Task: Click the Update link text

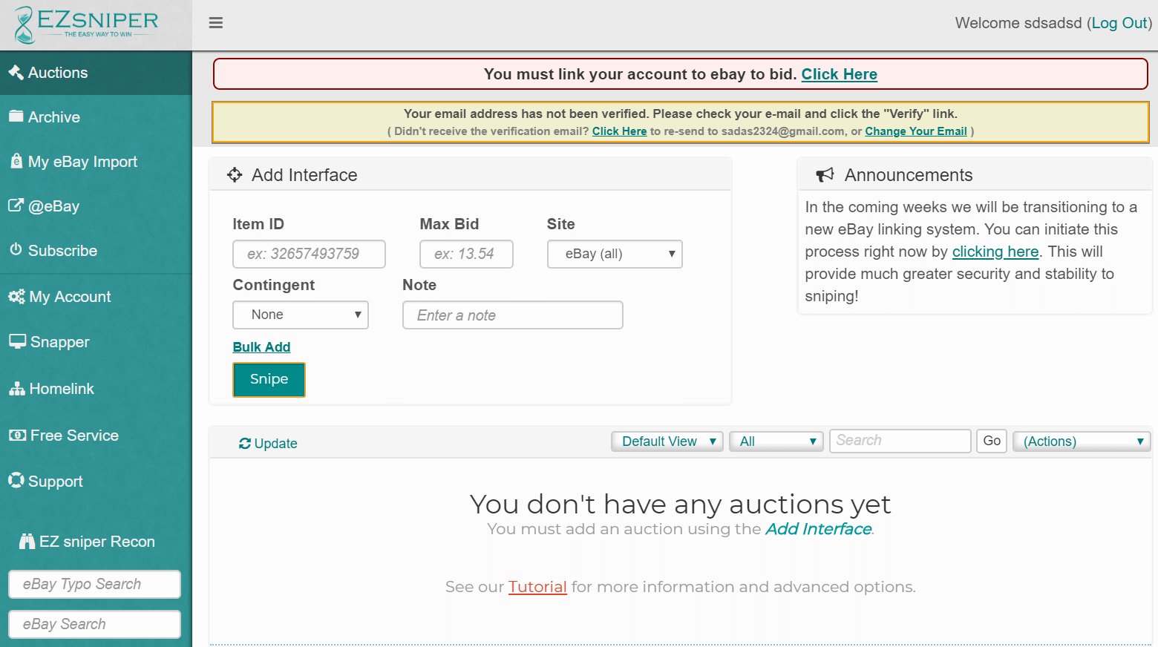Action: [x=275, y=443]
